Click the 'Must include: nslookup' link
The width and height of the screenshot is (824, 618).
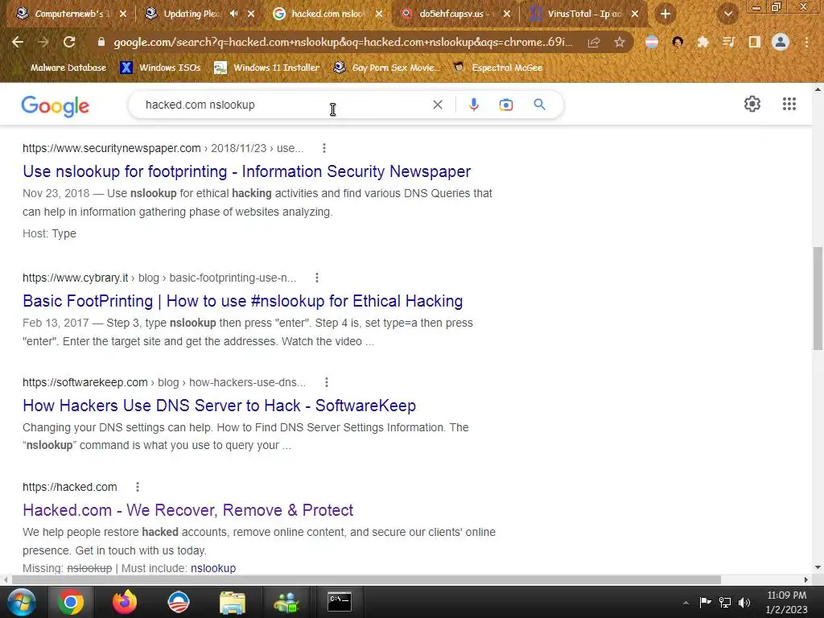click(212, 568)
